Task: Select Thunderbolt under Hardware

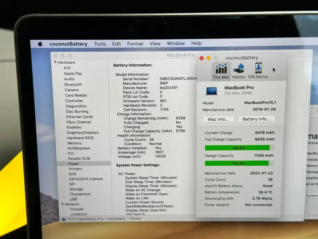Action: (x=79, y=194)
